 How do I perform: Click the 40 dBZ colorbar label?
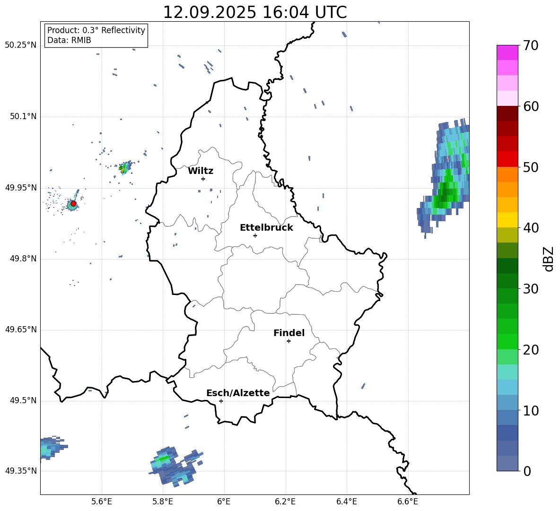point(531,228)
